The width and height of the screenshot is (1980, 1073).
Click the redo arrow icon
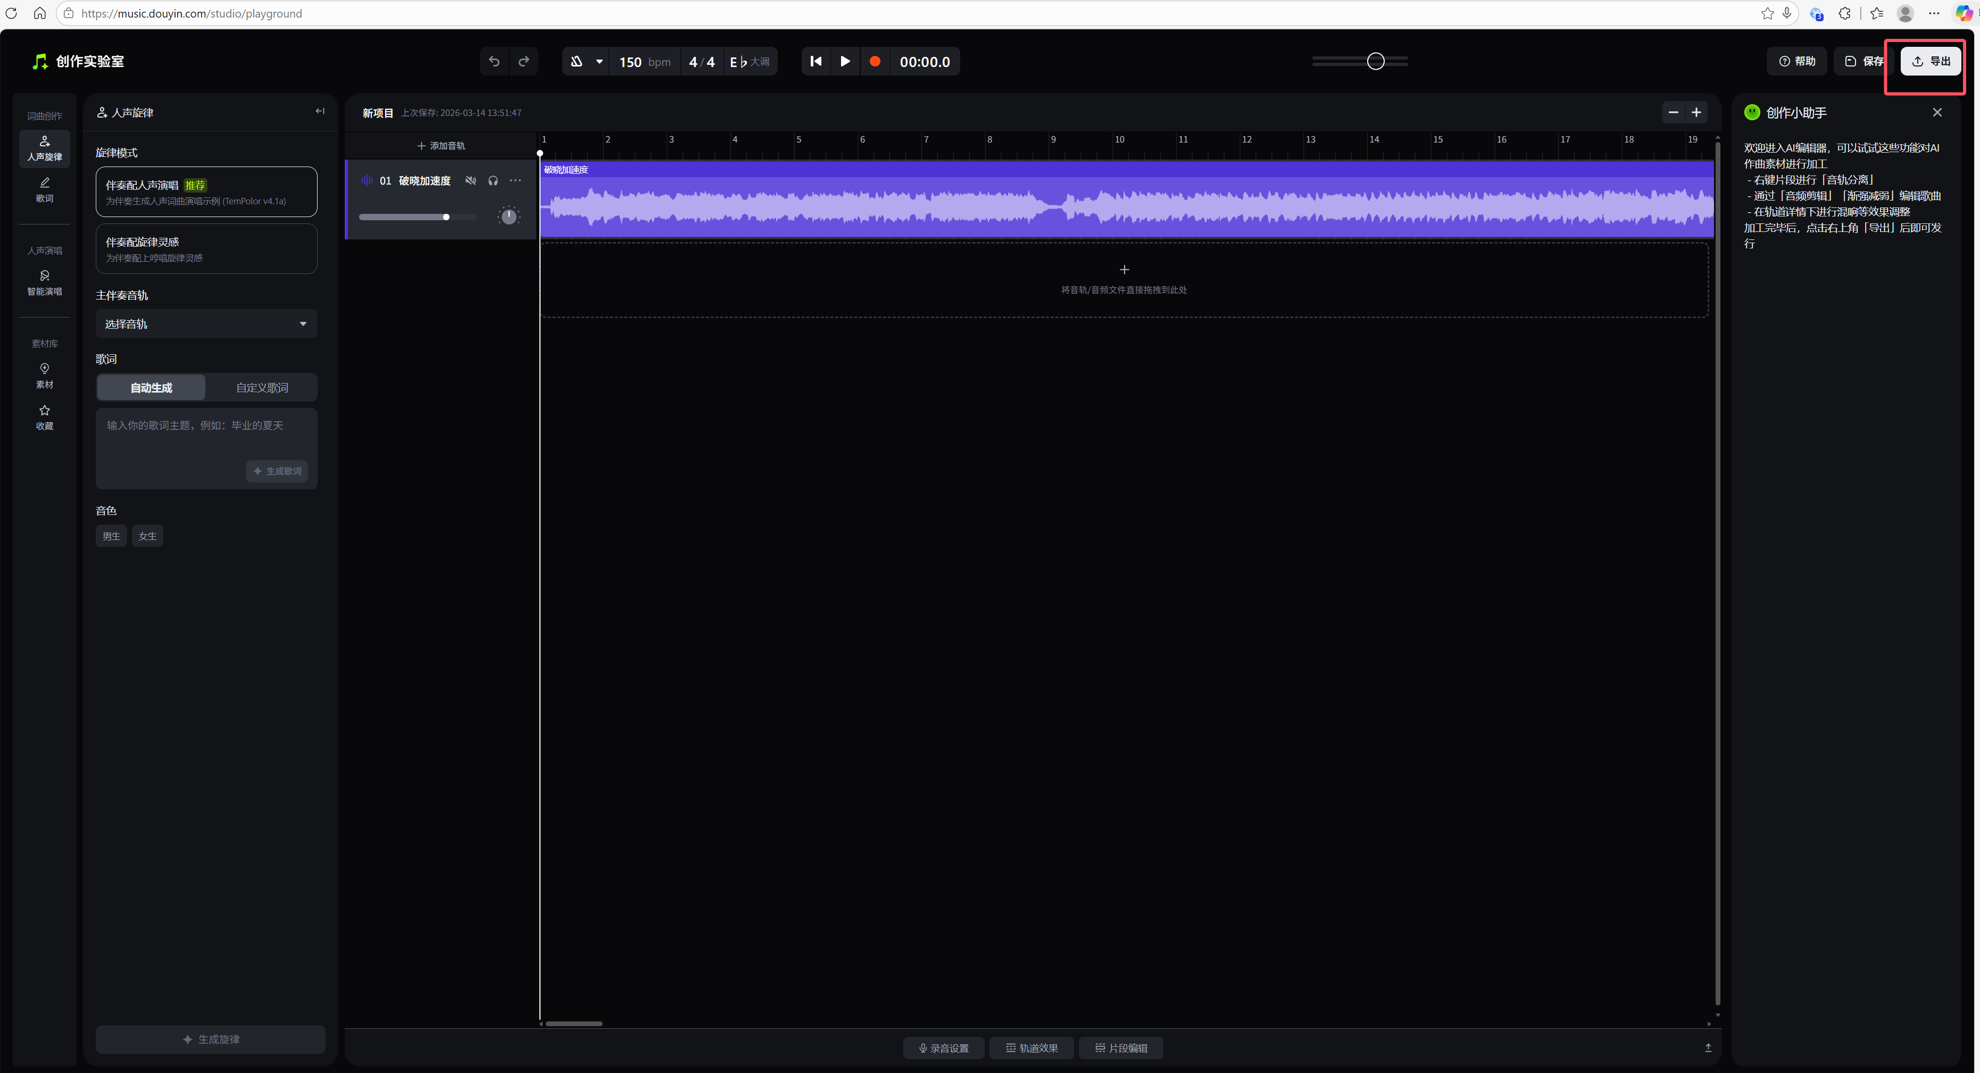(x=524, y=62)
